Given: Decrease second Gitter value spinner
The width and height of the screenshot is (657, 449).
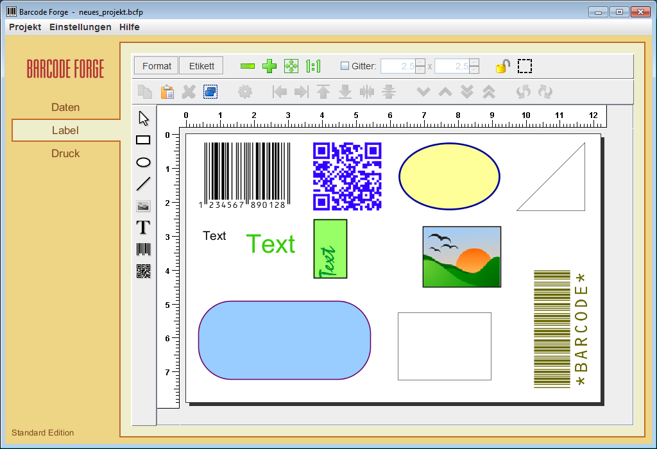Looking at the screenshot, I should (x=474, y=70).
